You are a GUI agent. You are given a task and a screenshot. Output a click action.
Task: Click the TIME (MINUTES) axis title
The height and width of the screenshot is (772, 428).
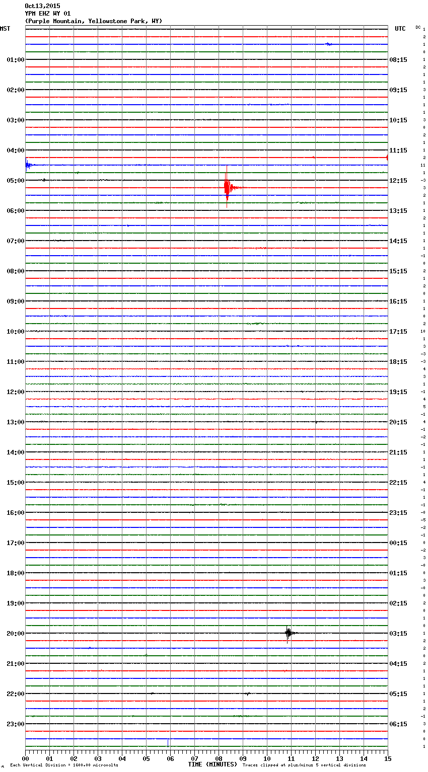[x=212, y=764]
